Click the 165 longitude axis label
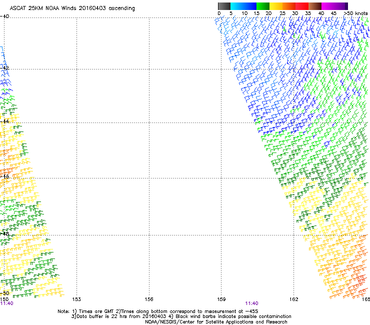Image resolution: width=370 pixels, height=325 pixels. 366,299
